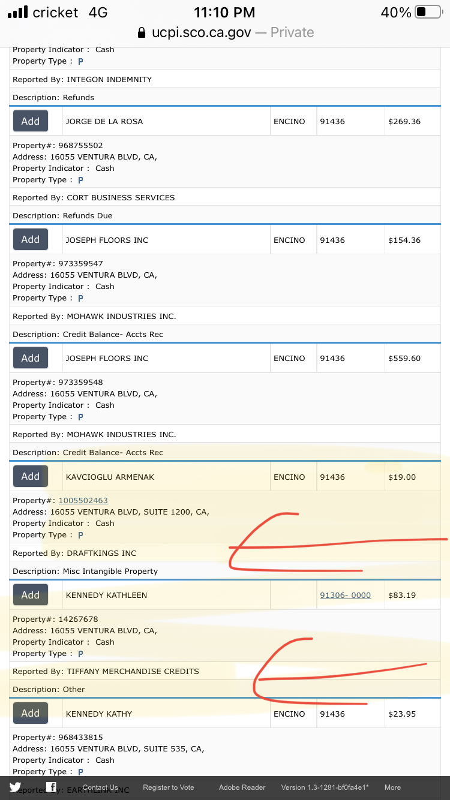450x800 pixels.
Task: Select zip 91436 in KAVCIOGLU ARMENAK row
Action: click(x=332, y=477)
